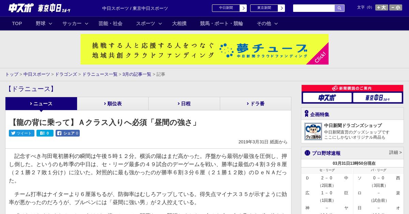Open サッカー navigation menu
409x214 pixels.
click(x=72, y=23)
